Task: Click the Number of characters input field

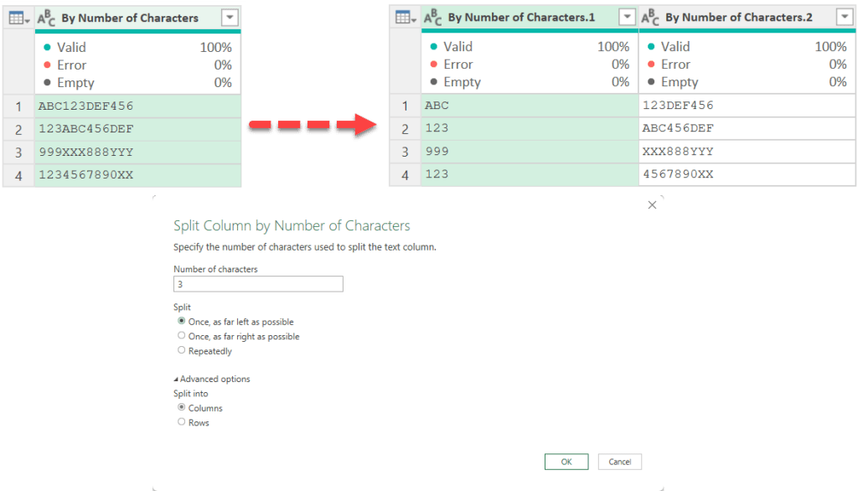Action: (x=258, y=284)
